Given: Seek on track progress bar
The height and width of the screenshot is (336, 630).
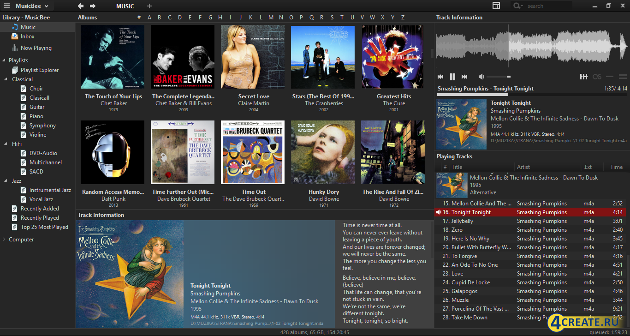Looking at the screenshot, I should pyautogui.click(x=532, y=94).
